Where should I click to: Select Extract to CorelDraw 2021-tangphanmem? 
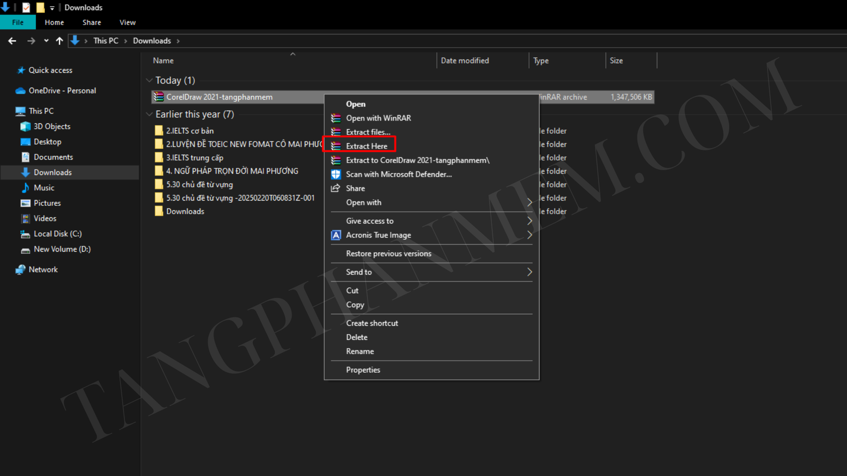coord(417,160)
